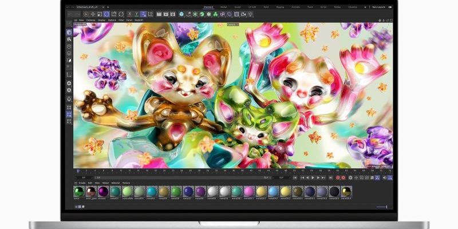The height and width of the screenshot is (229, 458).
Task: Click the timeline playhead at frame 0
Action: pos(78,171)
